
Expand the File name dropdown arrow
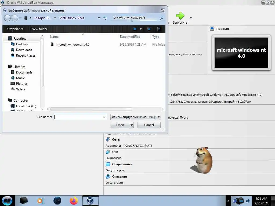point(105,117)
